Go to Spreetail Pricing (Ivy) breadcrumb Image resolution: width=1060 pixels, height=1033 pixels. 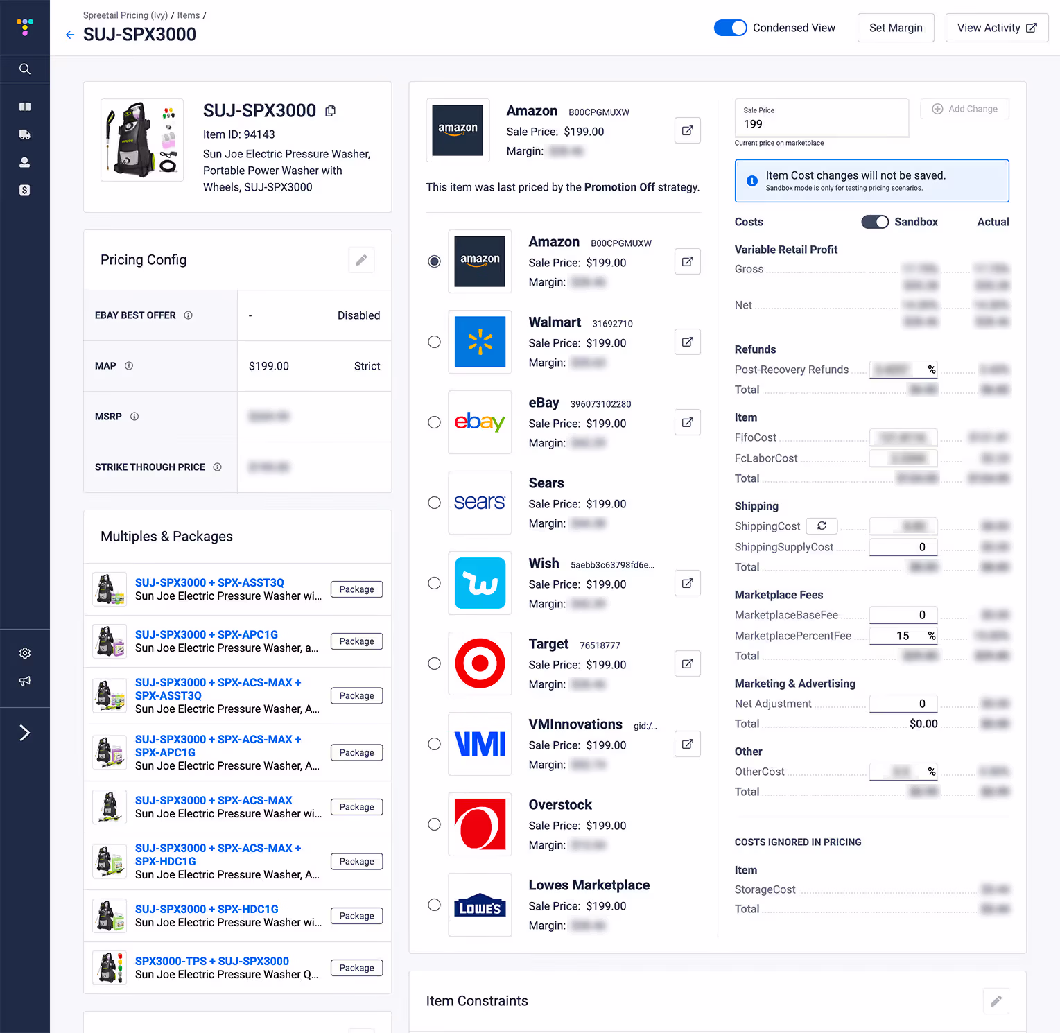pyautogui.click(x=125, y=15)
